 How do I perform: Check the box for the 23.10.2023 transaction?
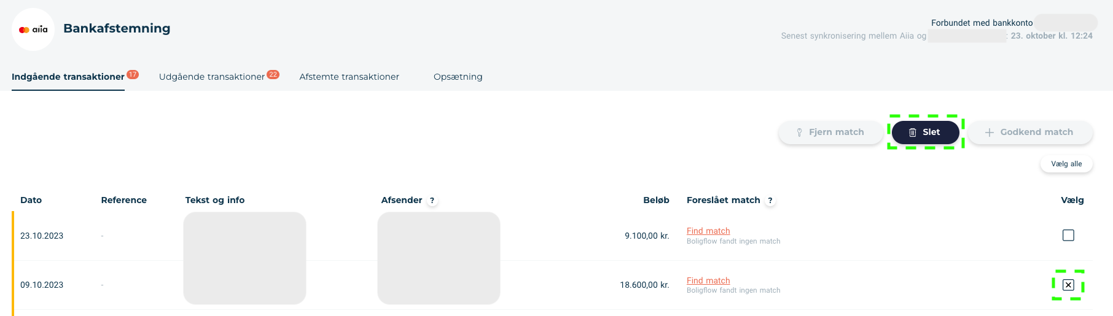[x=1068, y=235]
